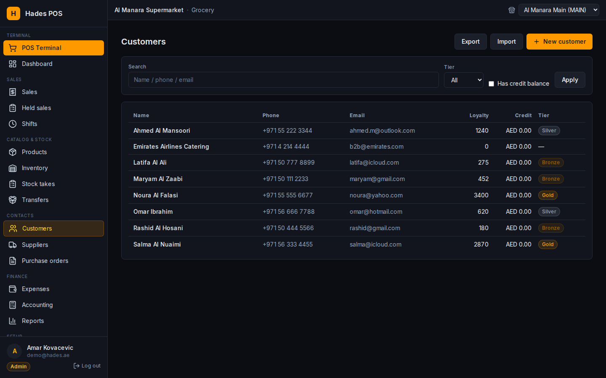Open Noura Al Falasi record
Screen dimensions: 606x378
click(357, 195)
